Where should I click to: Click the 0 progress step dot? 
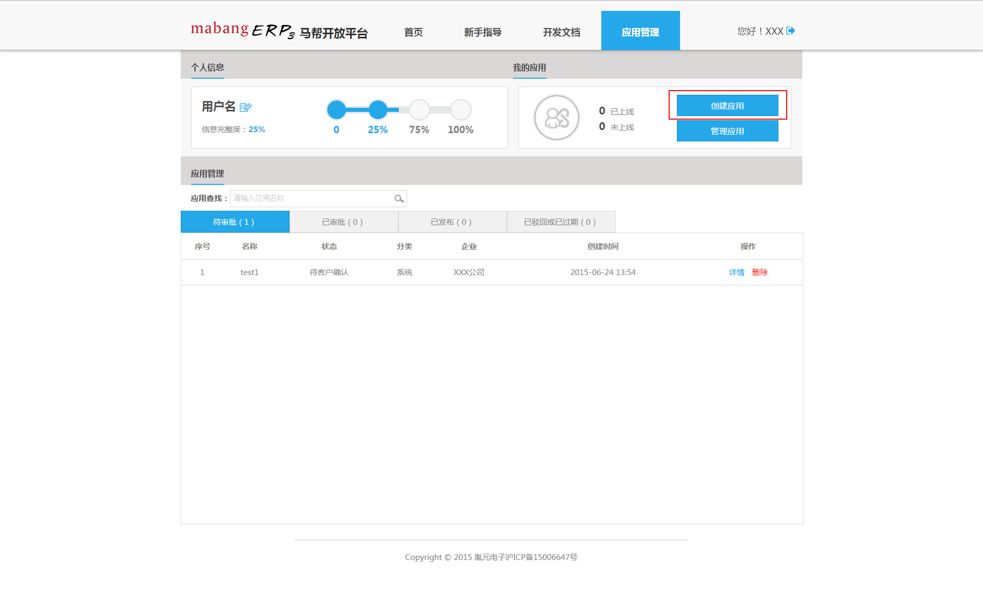(x=337, y=110)
